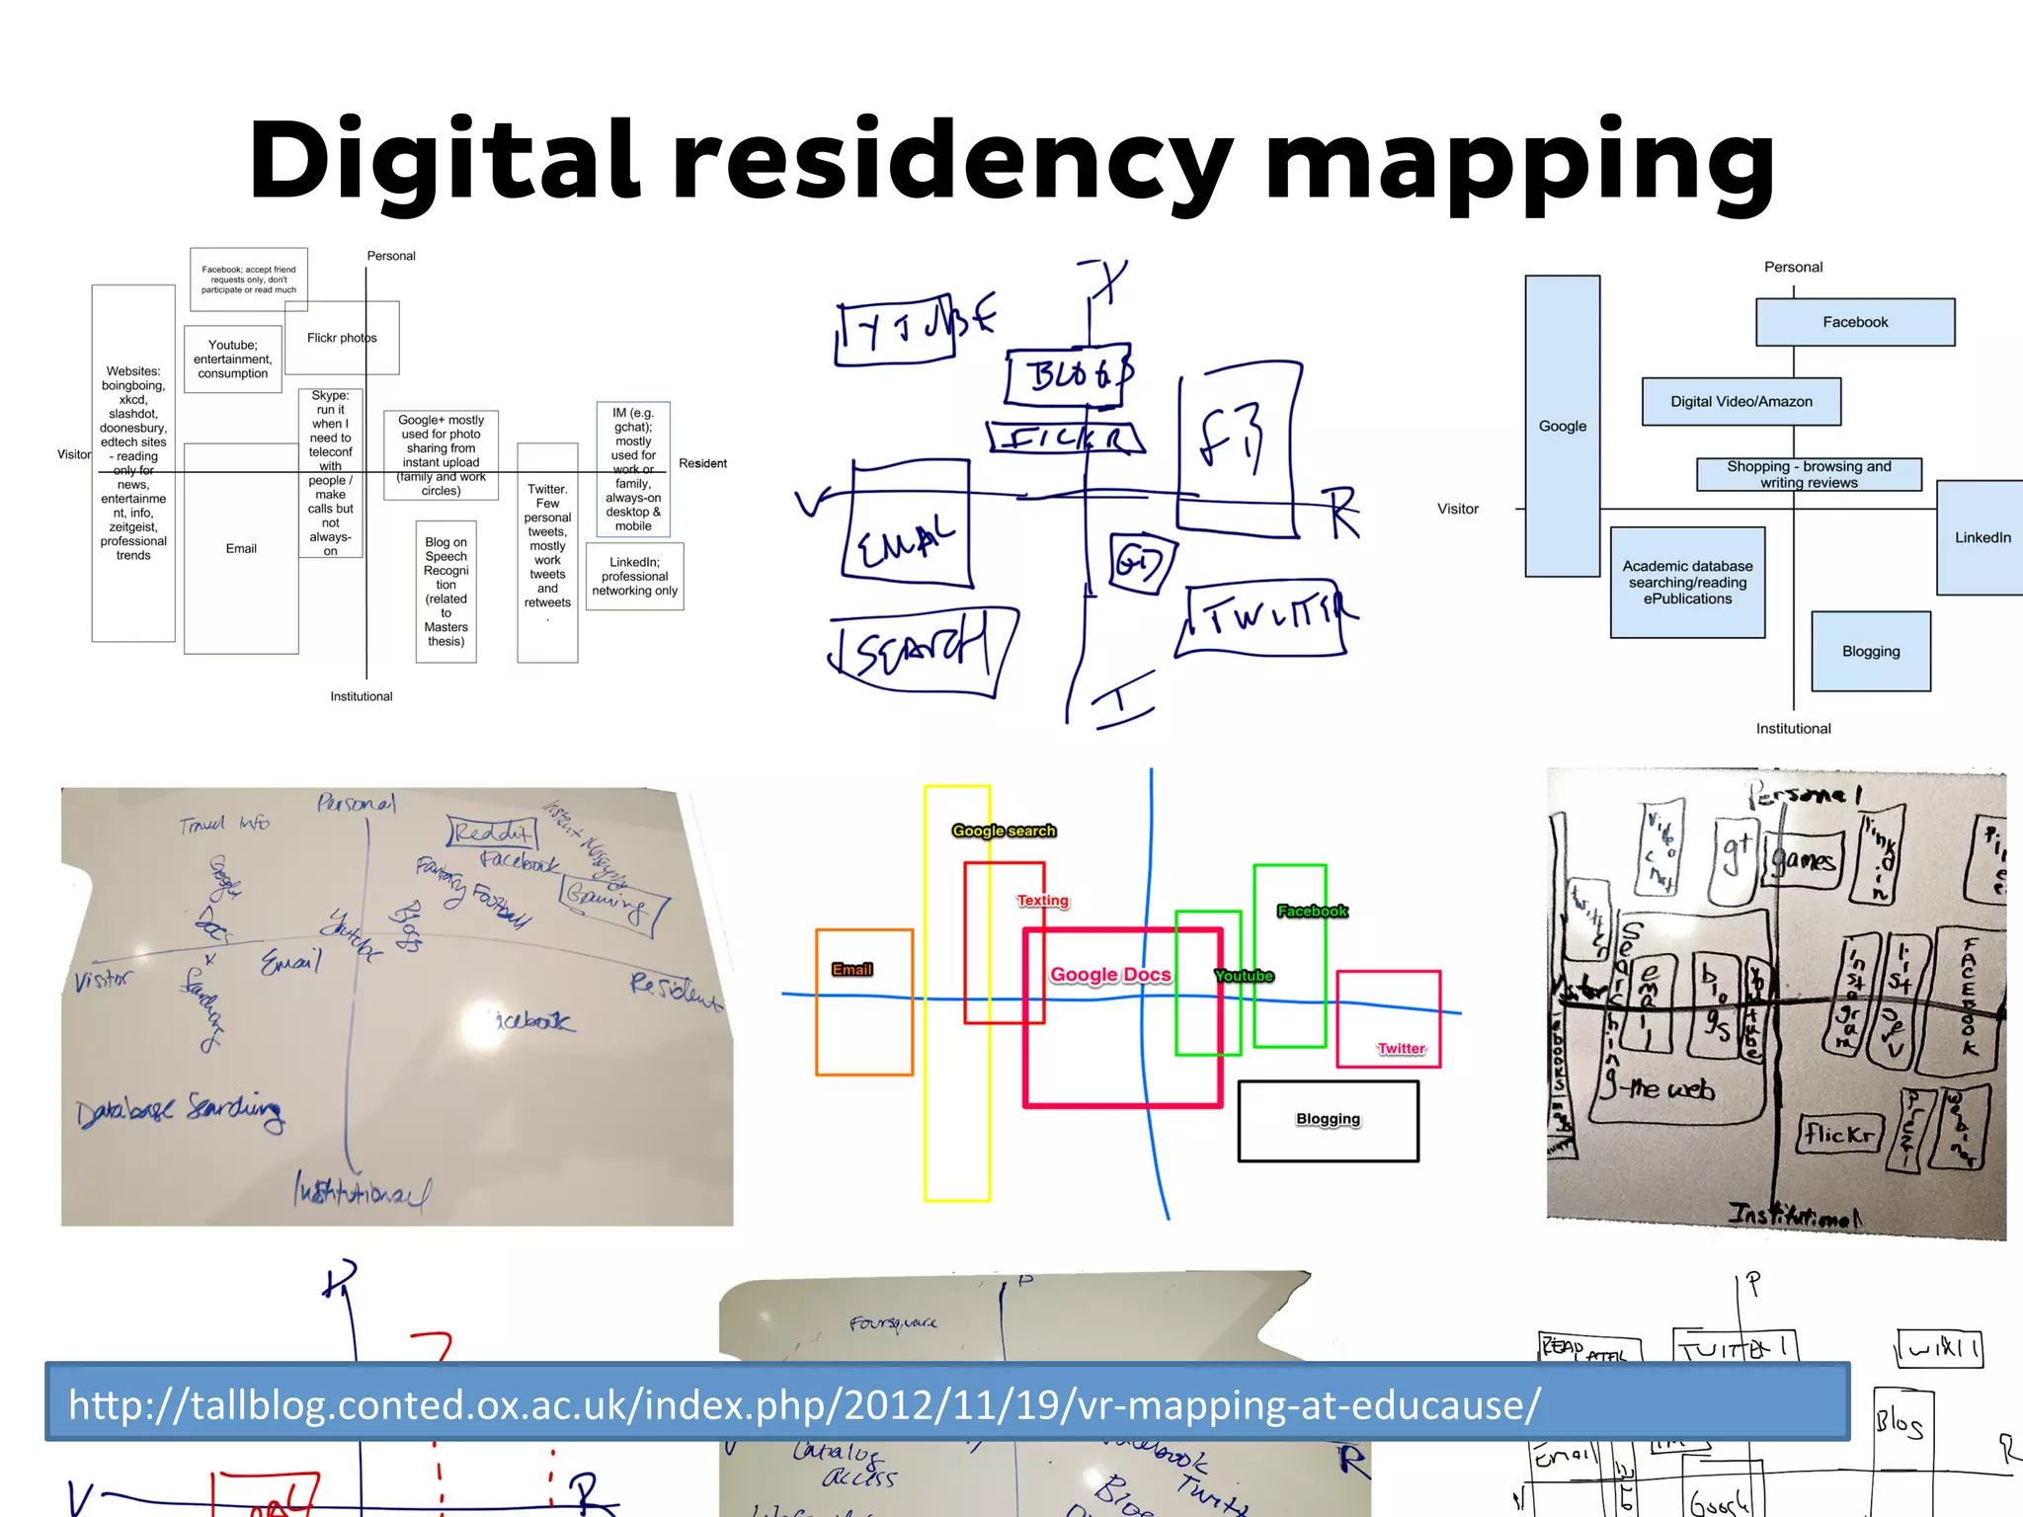Select the LinkedIn box at right edge
Viewport: 2023px width, 1517px height.
[x=1981, y=537]
